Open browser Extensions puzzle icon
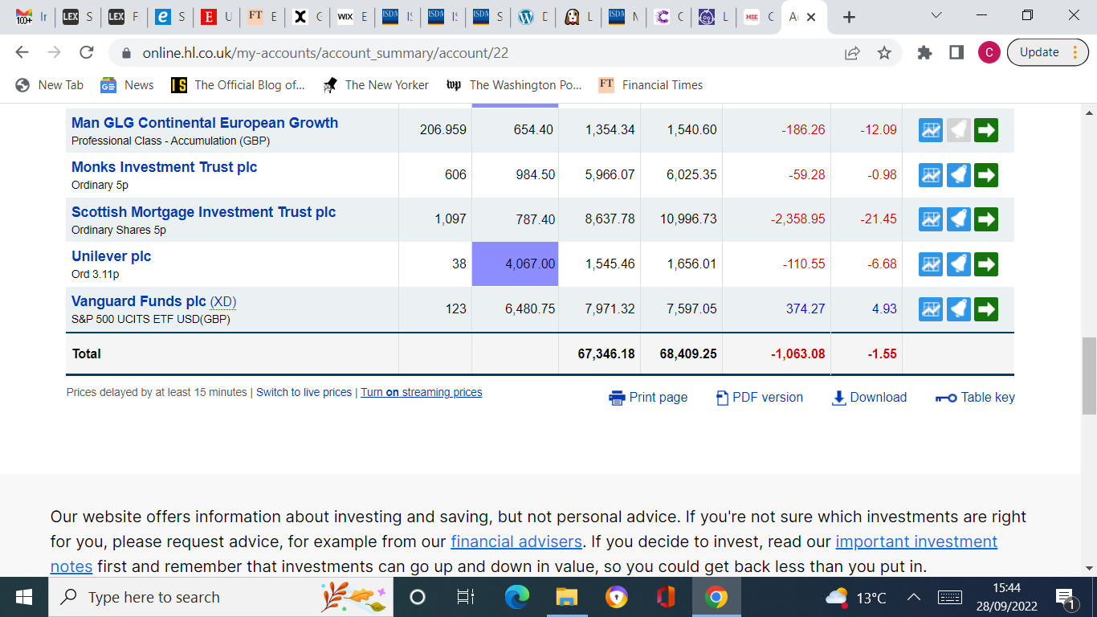 (924, 53)
